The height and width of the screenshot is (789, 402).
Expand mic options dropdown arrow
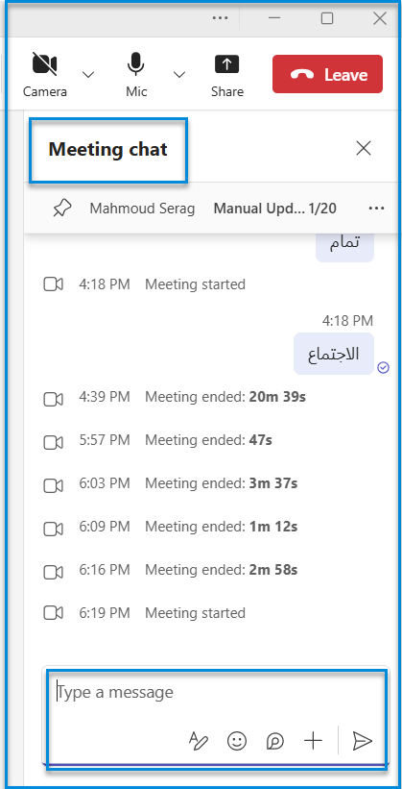(x=178, y=74)
